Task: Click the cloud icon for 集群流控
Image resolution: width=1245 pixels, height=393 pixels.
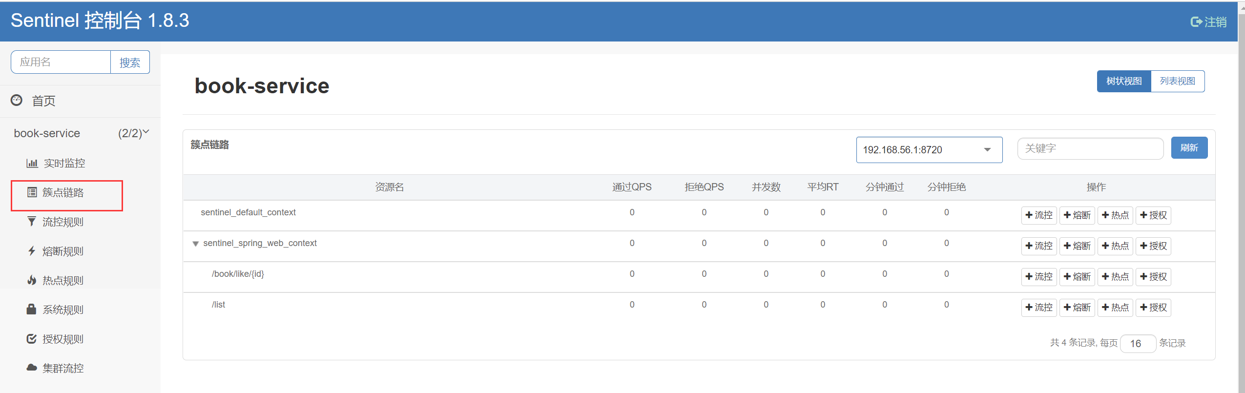Action: coord(32,368)
